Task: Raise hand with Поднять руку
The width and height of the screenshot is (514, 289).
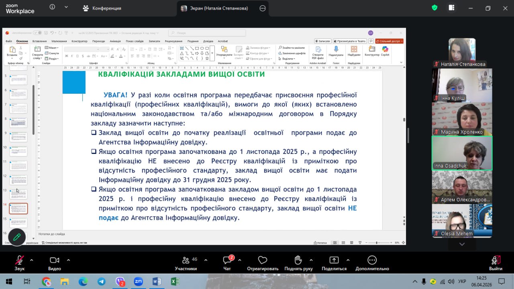Action: pos(298,260)
